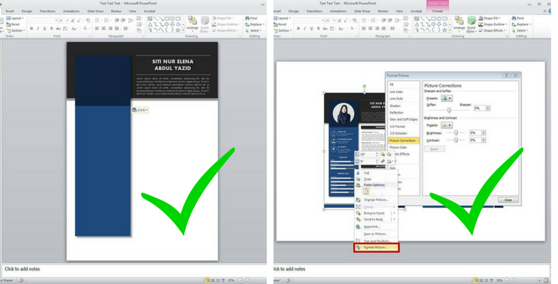
Task: Open Shape Outline dropdown in the right window
Action: click(492, 24)
